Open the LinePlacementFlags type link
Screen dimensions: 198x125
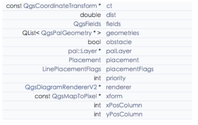72,69
